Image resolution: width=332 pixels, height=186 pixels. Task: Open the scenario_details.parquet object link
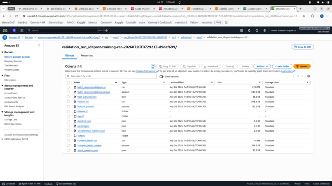click(89, 146)
